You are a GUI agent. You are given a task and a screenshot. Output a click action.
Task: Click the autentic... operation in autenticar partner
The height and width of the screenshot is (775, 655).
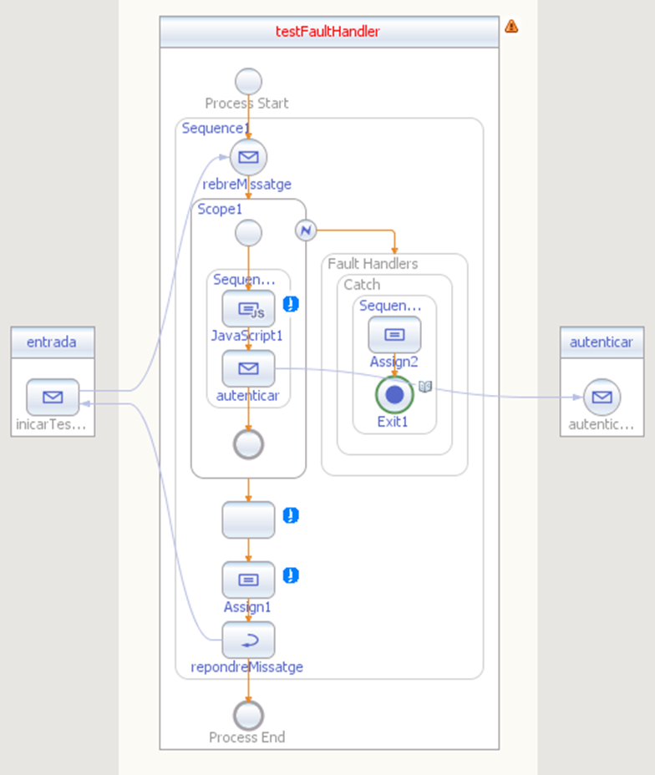tap(602, 397)
